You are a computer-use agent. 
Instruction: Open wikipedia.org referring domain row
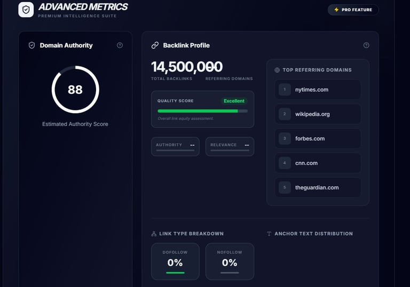tap(318, 114)
